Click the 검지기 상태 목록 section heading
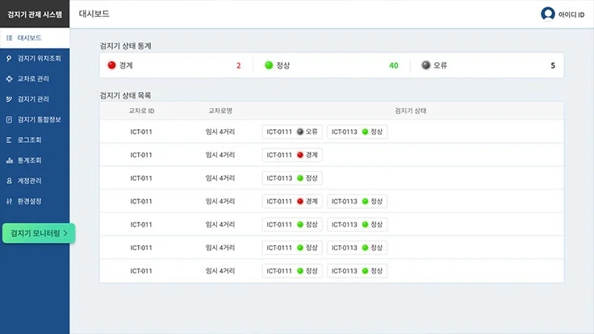 (x=125, y=95)
